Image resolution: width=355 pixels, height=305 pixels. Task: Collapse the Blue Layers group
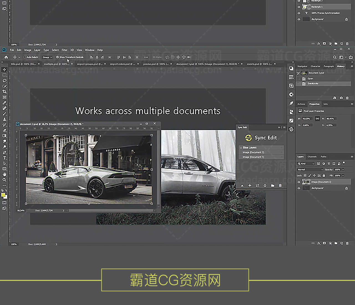click(x=241, y=148)
